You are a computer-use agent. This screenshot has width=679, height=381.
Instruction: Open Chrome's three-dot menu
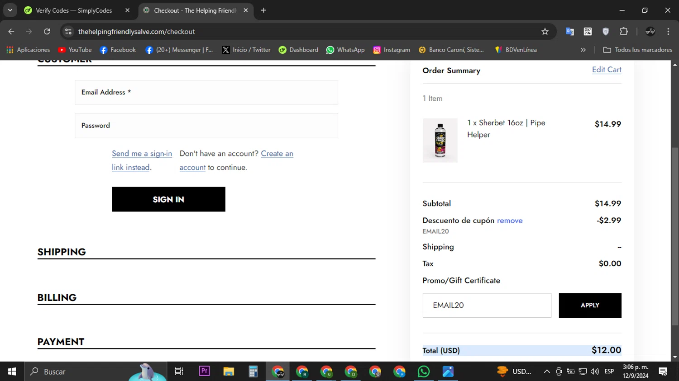click(x=668, y=32)
